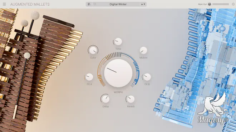This screenshot has height=132, width=236.
Task: Click the Color knob
Action: [93, 50]
